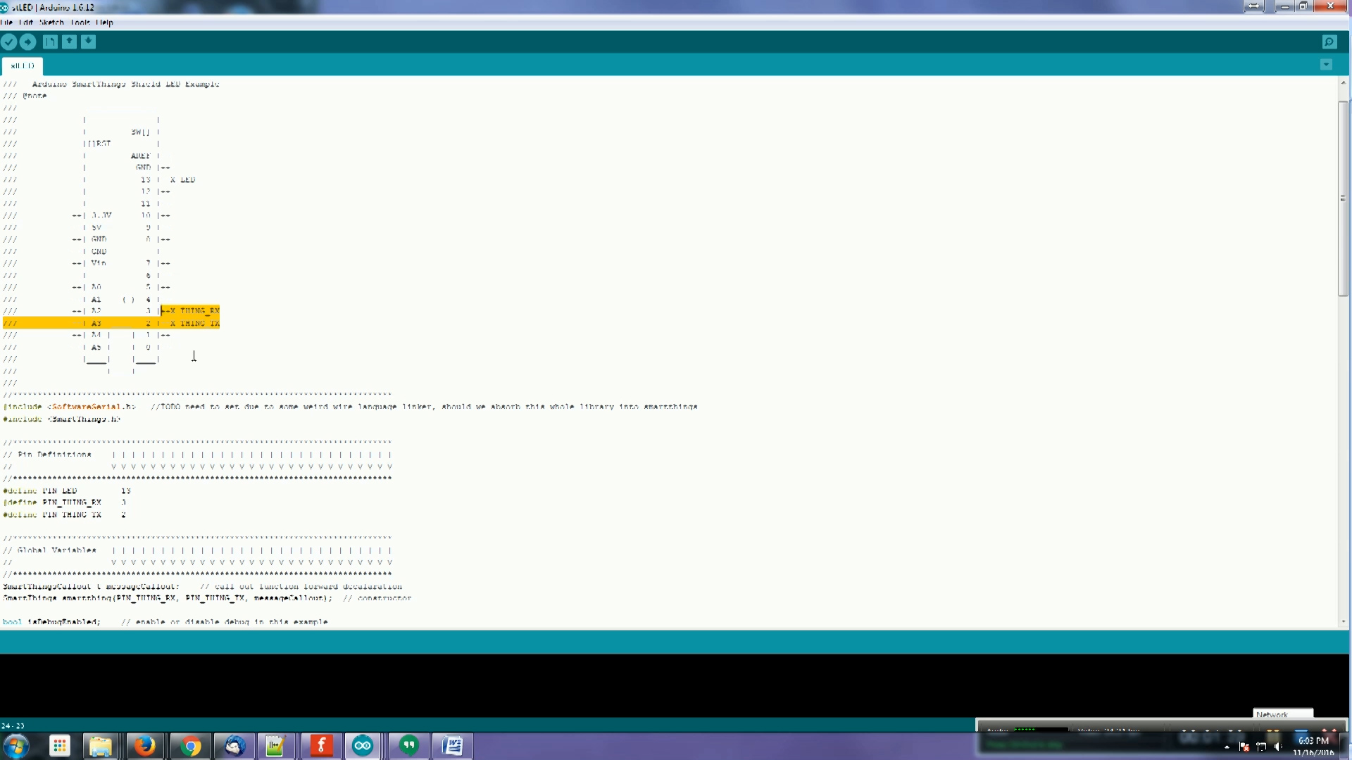
Task: Select the stLED sketch tab
Action: coord(21,65)
